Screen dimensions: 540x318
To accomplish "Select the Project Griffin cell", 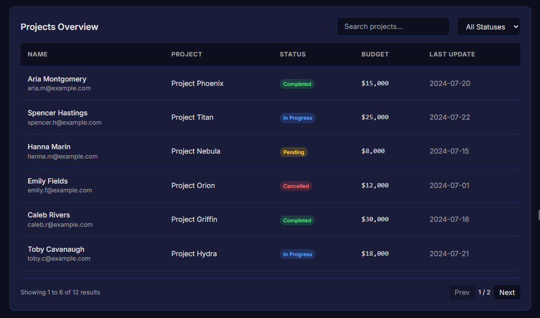I will [x=194, y=219].
